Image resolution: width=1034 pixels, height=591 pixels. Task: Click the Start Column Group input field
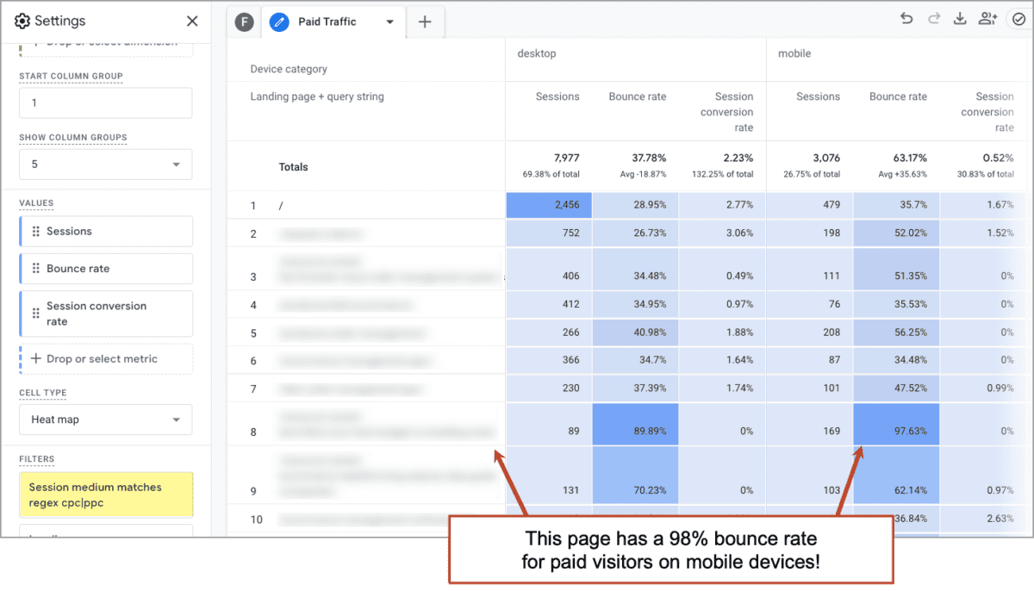105,103
